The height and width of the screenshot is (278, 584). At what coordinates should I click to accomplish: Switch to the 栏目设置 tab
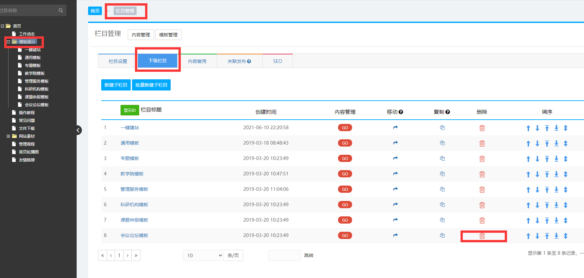tap(118, 61)
